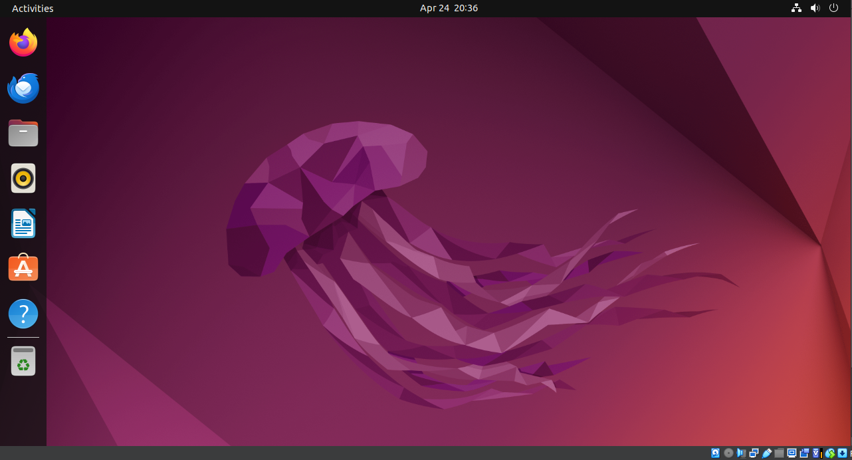Open the Trash in the dock
Screen dimensions: 852x460
pyautogui.click(x=23, y=361)
